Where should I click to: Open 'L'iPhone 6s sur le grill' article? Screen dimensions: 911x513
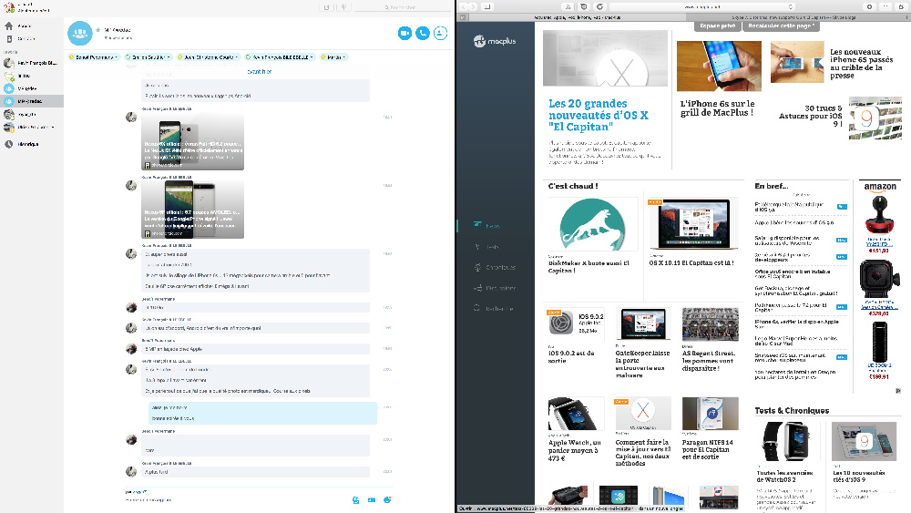[718, 108]
